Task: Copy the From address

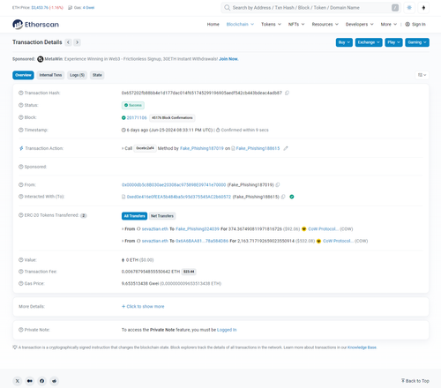Action: [x=278, y=185]
